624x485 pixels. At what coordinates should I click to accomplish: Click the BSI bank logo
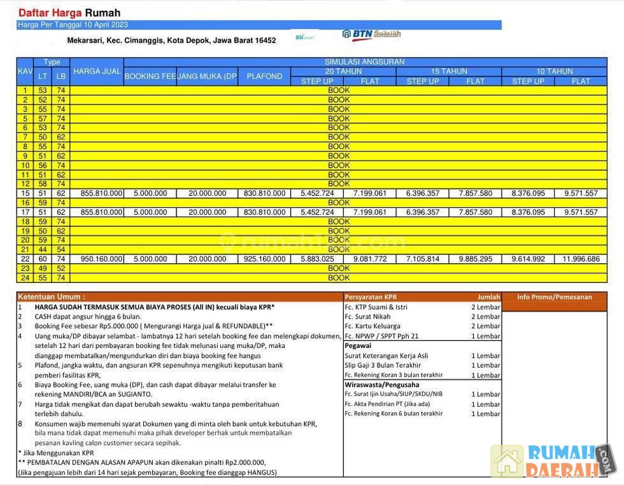coord(304,37)
